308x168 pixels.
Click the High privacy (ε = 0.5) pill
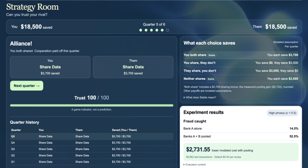coord(282,113)
